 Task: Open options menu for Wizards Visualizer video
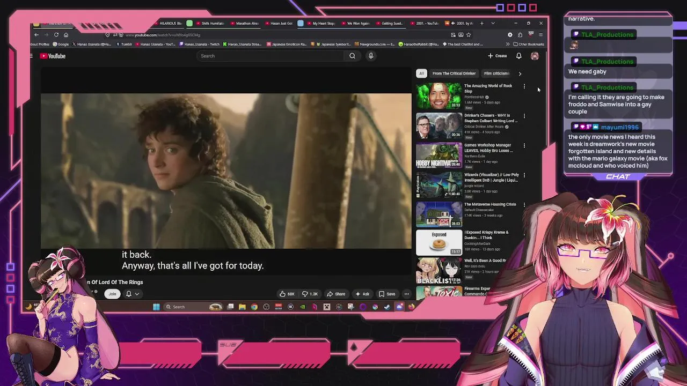coord(524,175)
